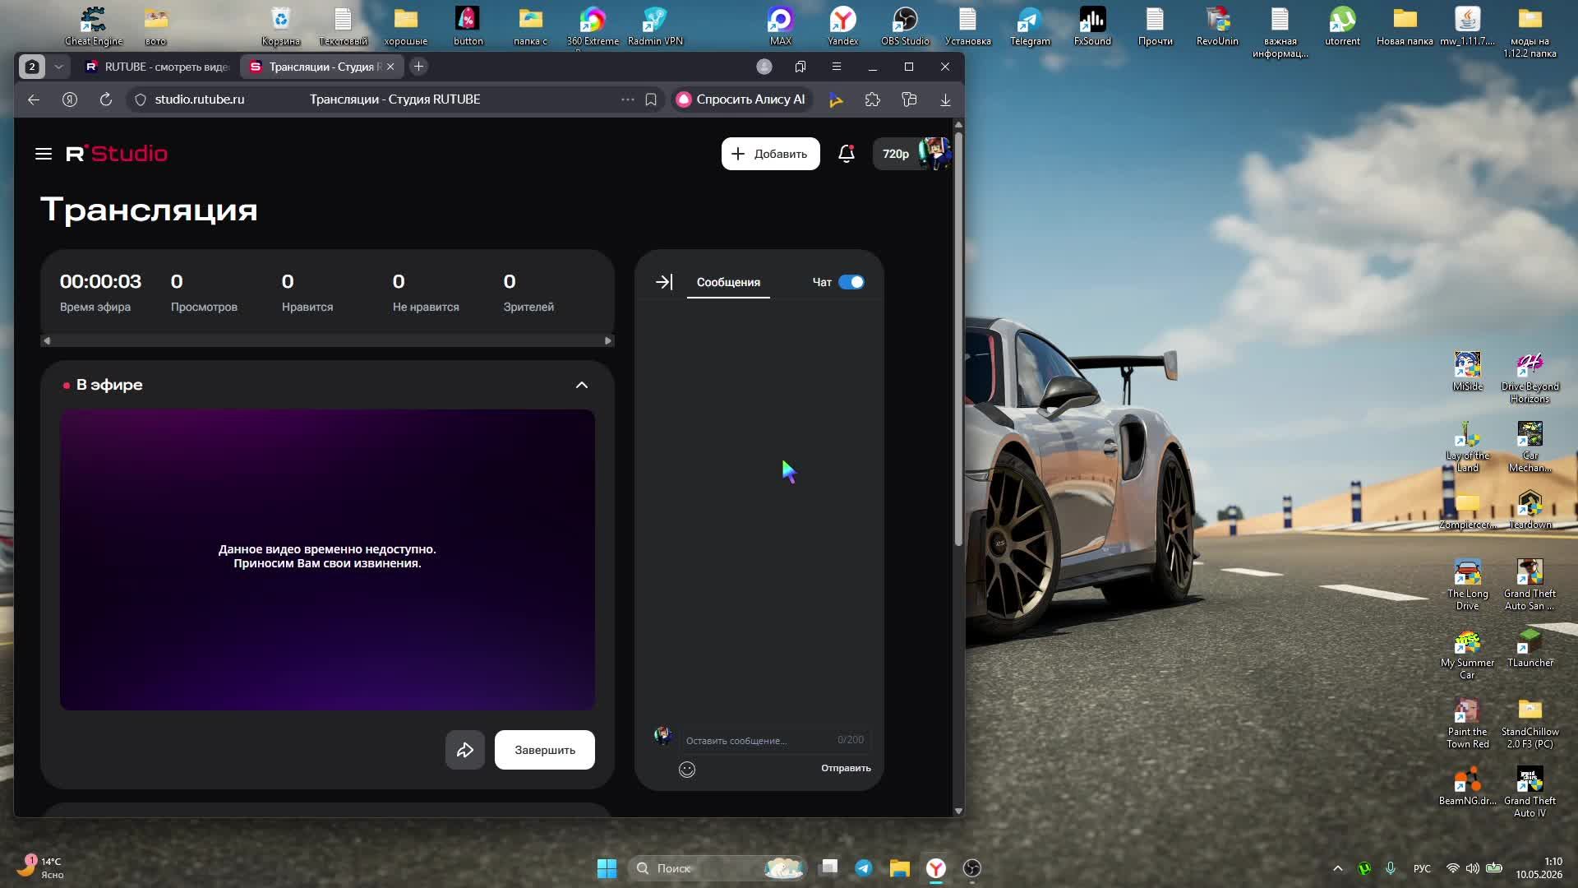1578x888 pixels.
Task: Open Cheat Engine desktop icon
Action: coord(94,25)
